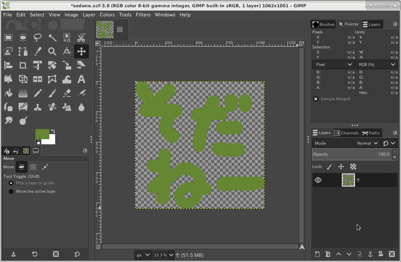Select the Heal bandage tool
The height and width of the screenshot is (262, 401).
coord(52,107)
